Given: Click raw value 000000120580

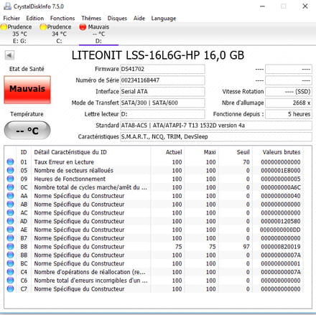Looking at the screenshot, I should click(x=281, y=221).
